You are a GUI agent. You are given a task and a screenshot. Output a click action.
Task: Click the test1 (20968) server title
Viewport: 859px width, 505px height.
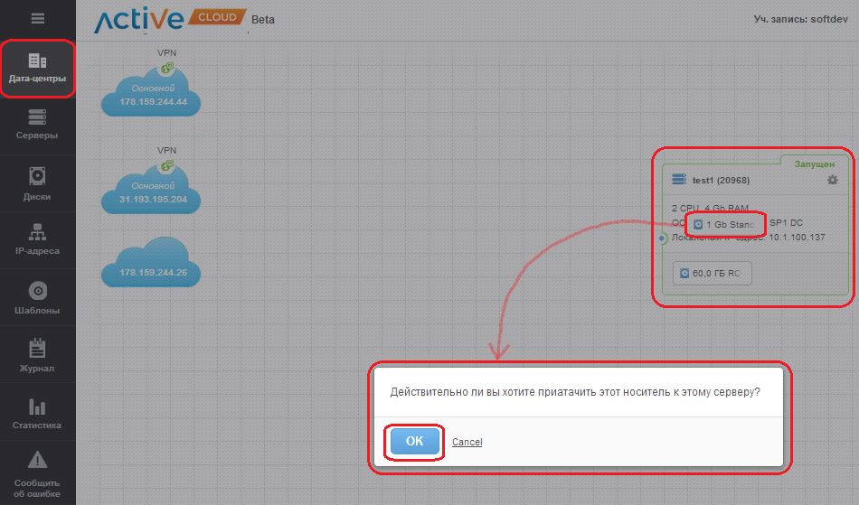point(720,181)
